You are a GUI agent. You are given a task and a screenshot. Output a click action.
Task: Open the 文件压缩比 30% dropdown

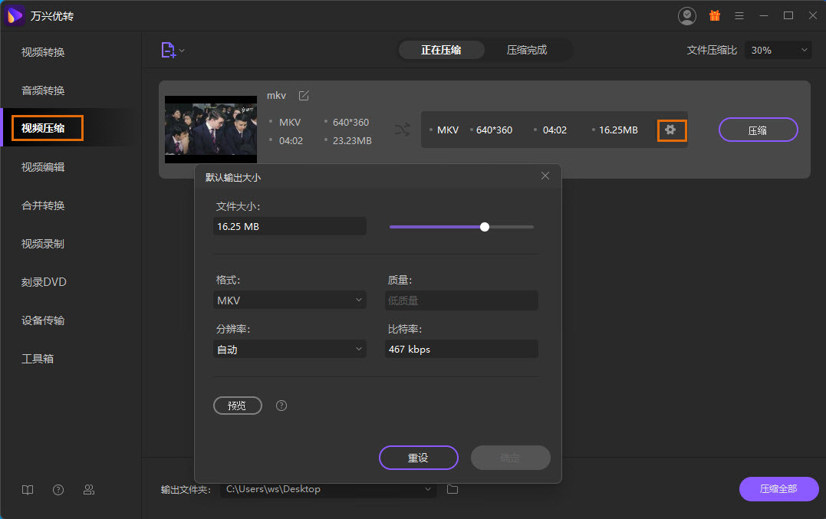tap(778, 51)
